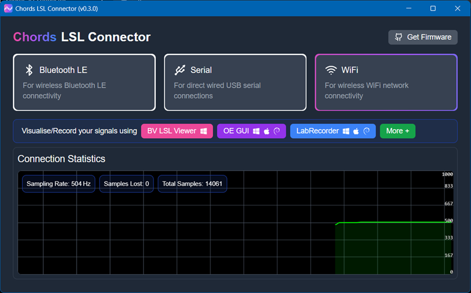This screenshot has height=293, width=471.
Task: Click the Apple icon on OE GUI button
Action: [267, 131]
